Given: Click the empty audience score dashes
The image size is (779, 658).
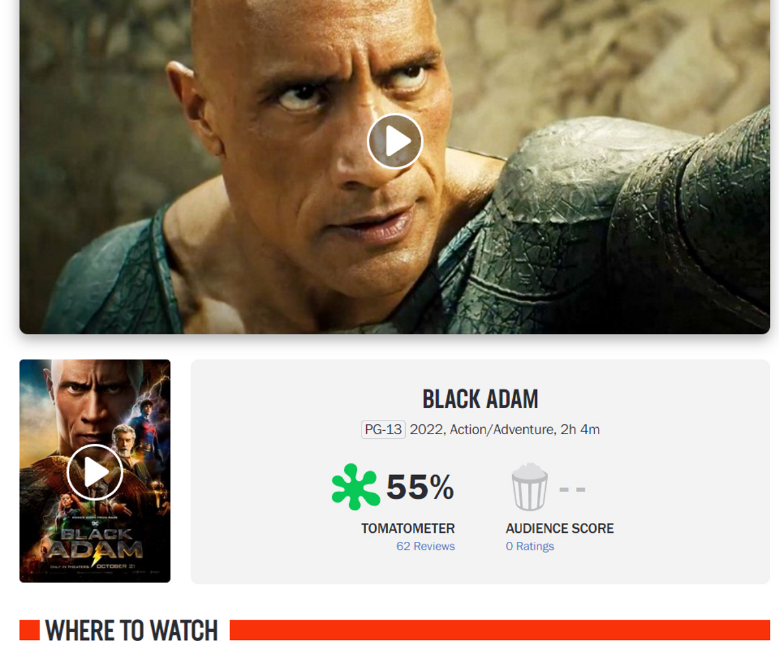Looking at the screenshot, I should coord(572,489).
